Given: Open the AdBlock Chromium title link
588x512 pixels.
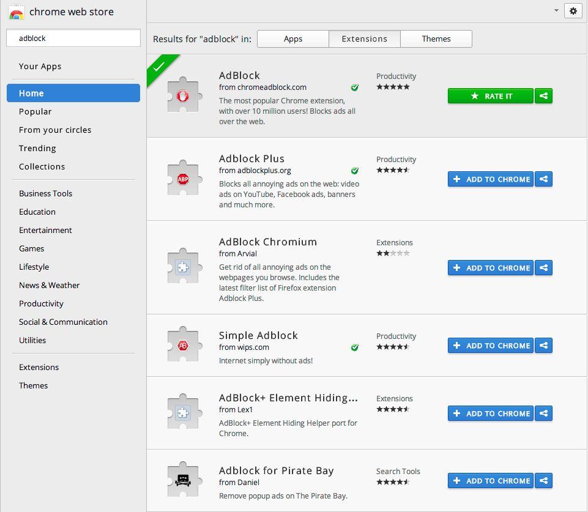Looking at the screenshot, I should point(268,242).
